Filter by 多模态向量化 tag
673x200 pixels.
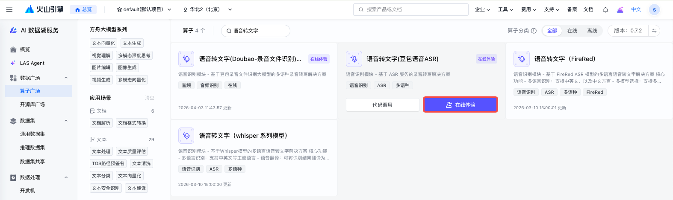(x=132, y=80)
